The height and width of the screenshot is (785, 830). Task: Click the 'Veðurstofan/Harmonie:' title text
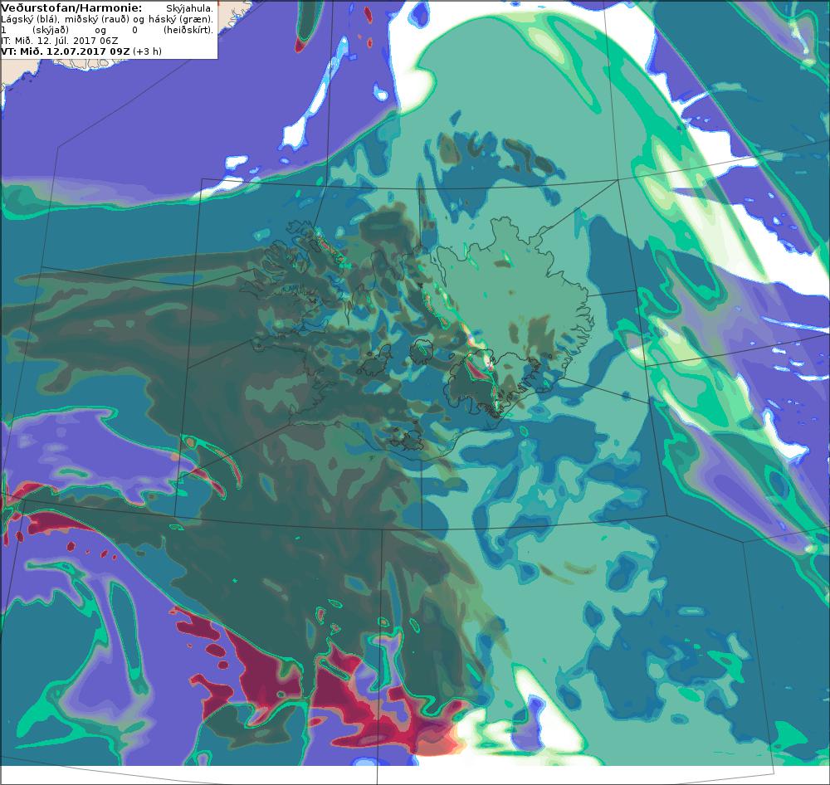tap(71, 8)
